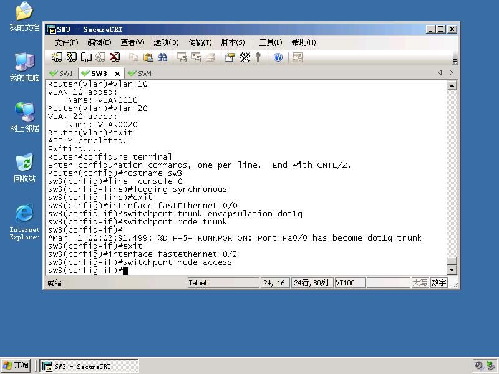The image size is (499, 374).
Task: Click the SecureCRT title bar icon
Action: click(x=51, y=29)
